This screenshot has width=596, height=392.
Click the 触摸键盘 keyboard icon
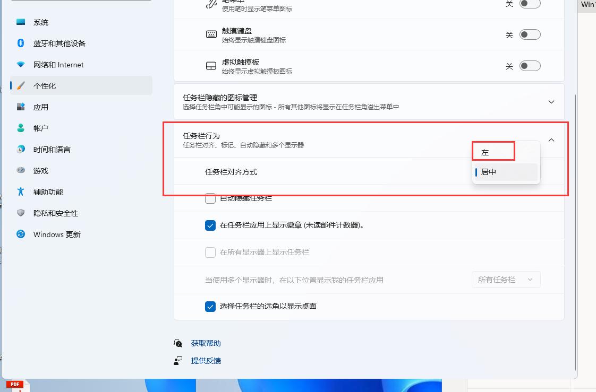pyautogui.click(x=211, y=34)
